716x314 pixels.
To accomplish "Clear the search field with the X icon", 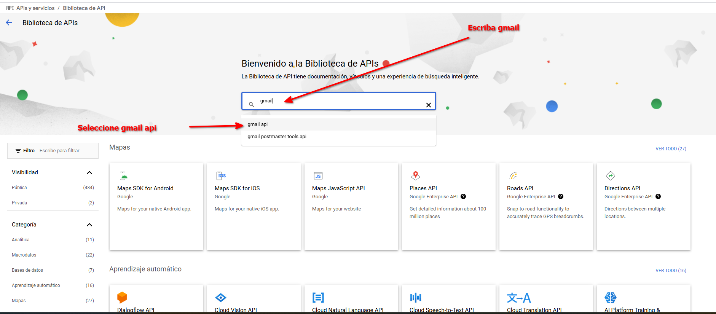I will point(428,105).
